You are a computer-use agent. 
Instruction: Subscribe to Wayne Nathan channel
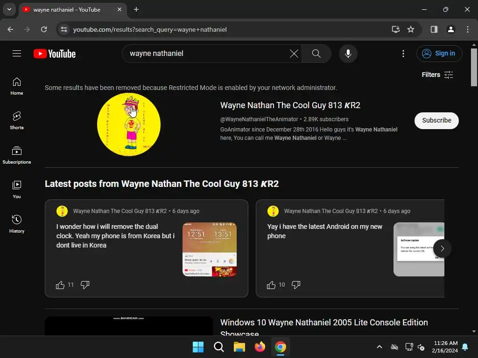point(436,121)
